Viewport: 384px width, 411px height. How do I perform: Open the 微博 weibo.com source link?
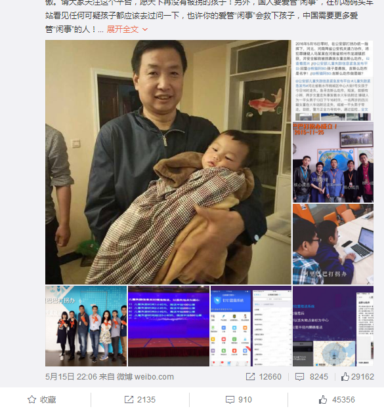tap(145, 377)
